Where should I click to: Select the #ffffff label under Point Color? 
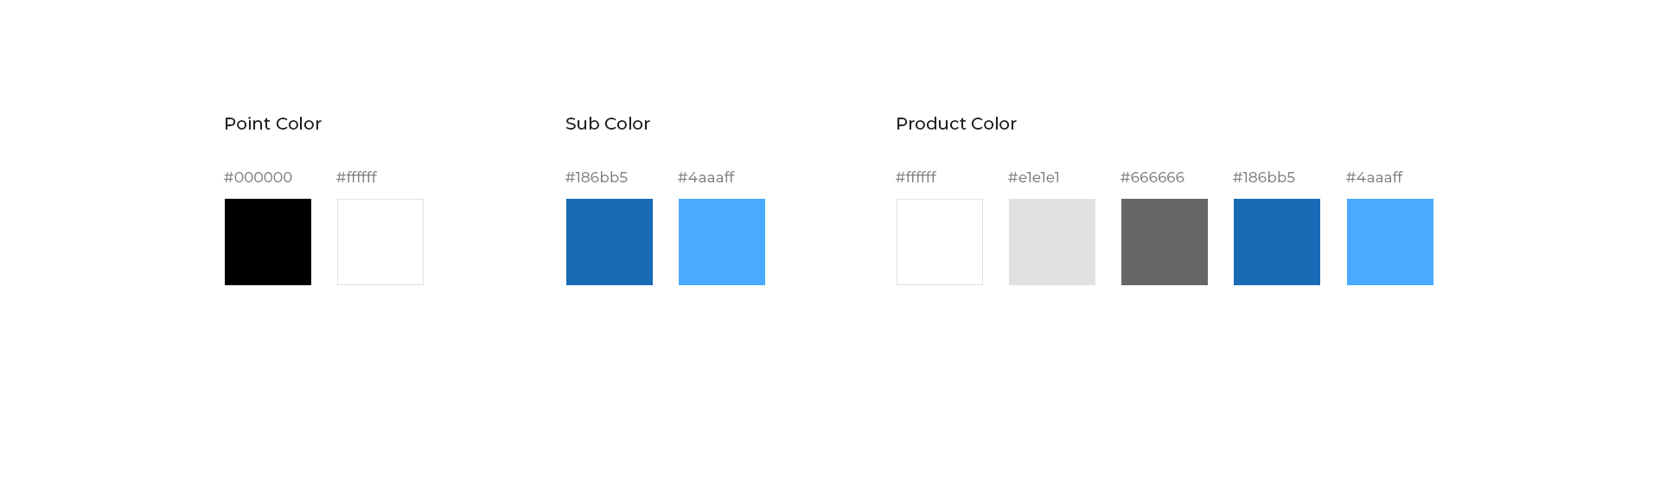[356, 177]
